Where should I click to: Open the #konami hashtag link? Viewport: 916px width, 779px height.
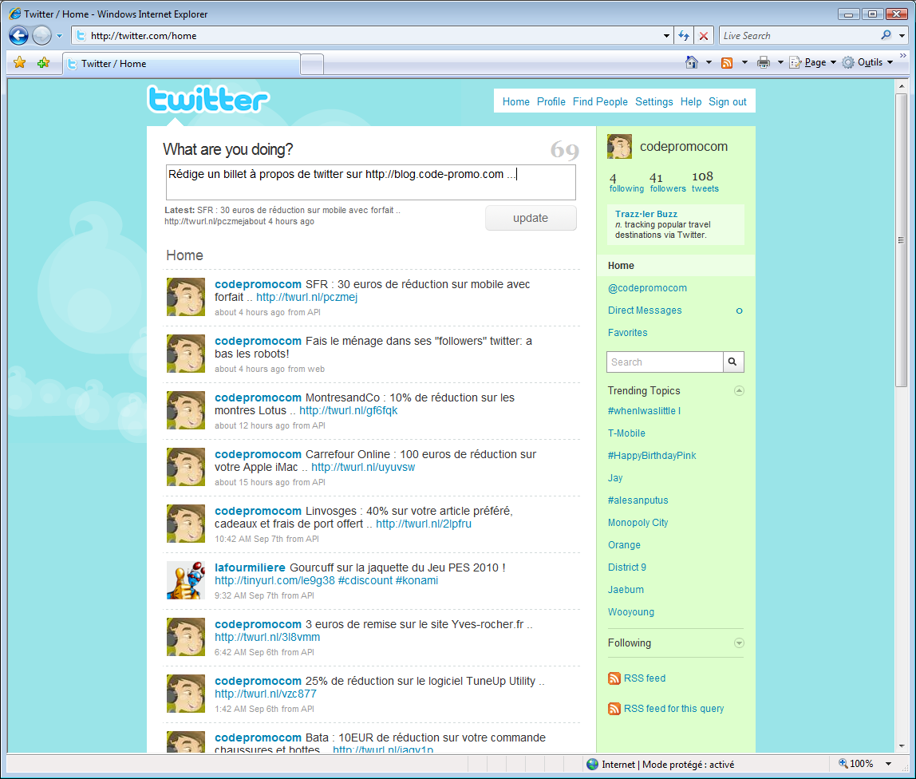pos(417,580)
